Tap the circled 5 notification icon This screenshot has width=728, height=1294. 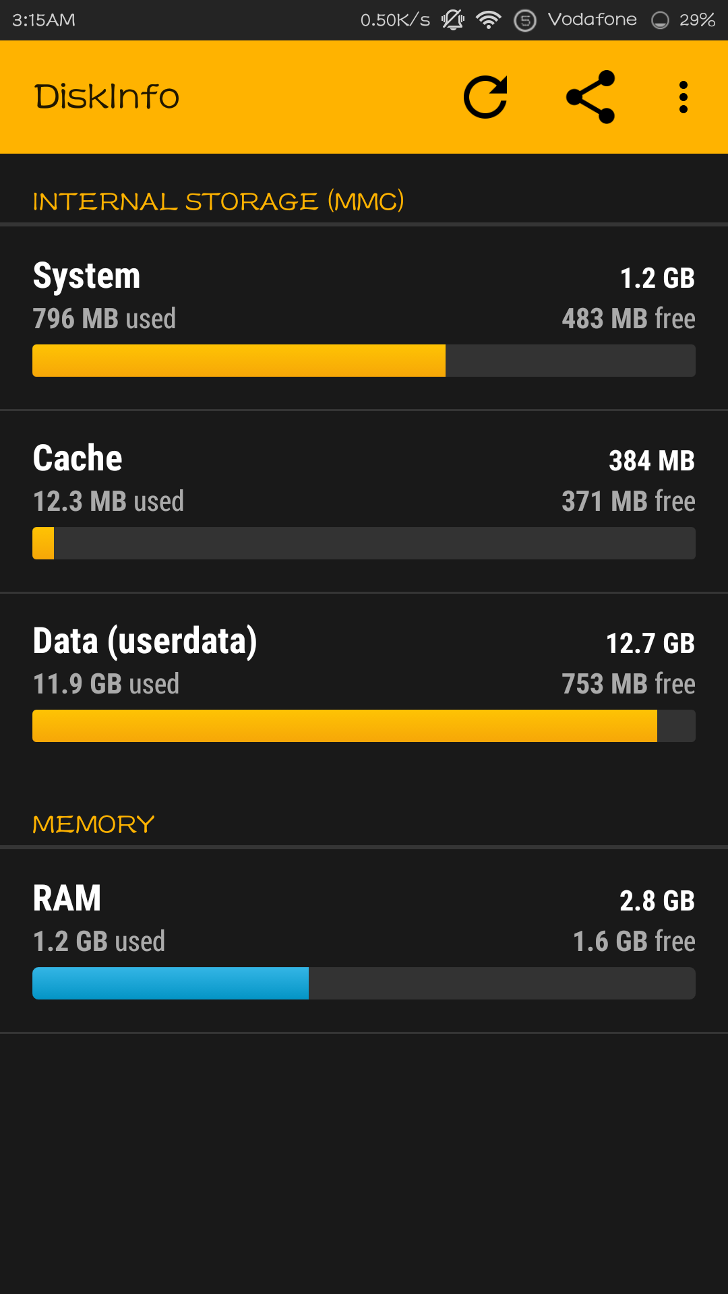[525, 20]
